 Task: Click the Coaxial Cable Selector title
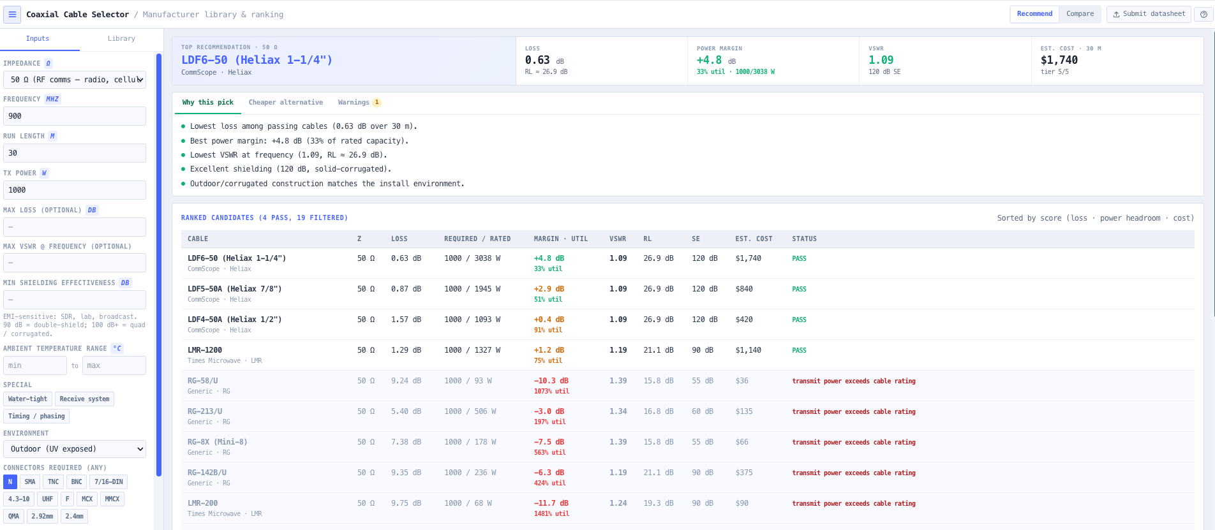77,15
